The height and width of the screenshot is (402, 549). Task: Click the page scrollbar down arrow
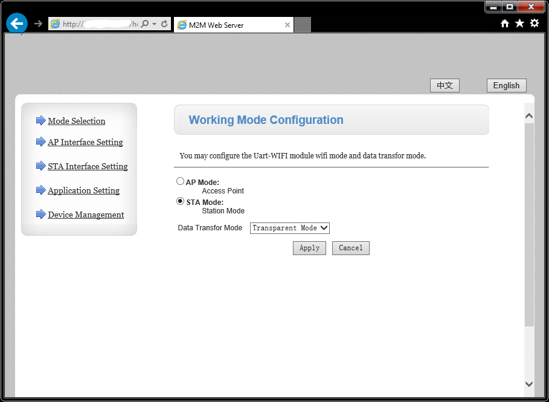tap(529, 384)
